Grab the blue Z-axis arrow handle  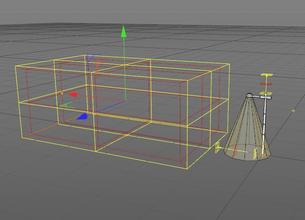tap(82, 117)
